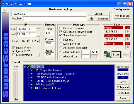Select Every port in list option
Image resolution: width=134 pixels, height=104 pixels.
tap(61, 44)
